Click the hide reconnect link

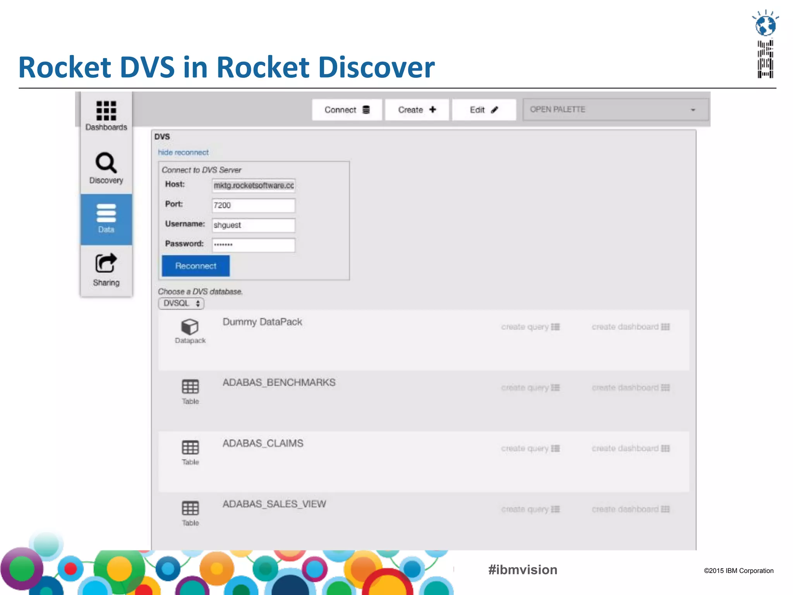(183, 152)
